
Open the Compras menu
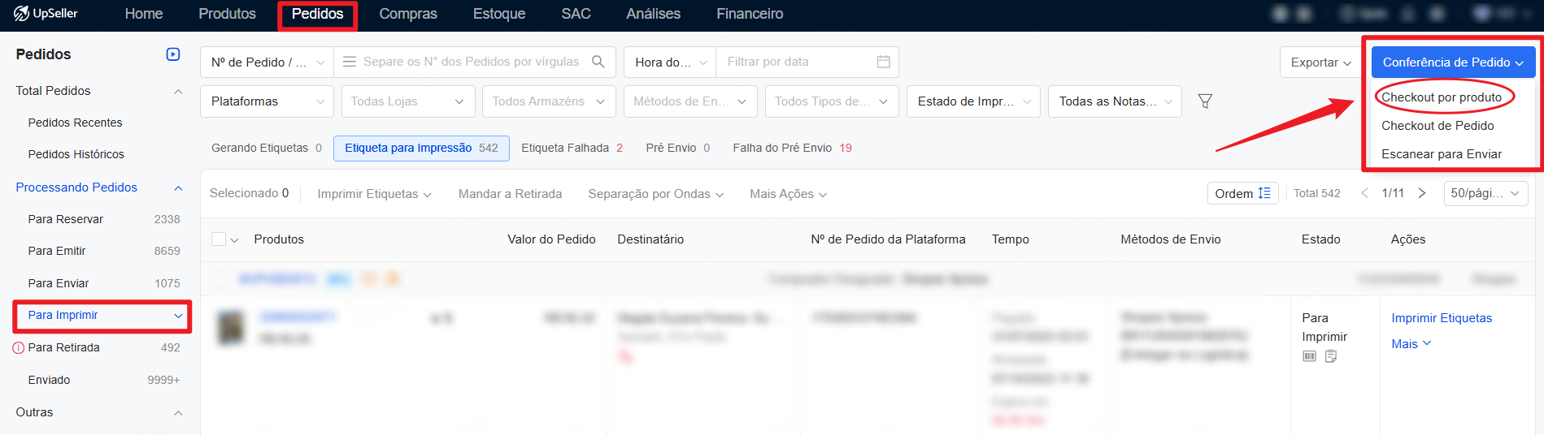pos(408,14)
